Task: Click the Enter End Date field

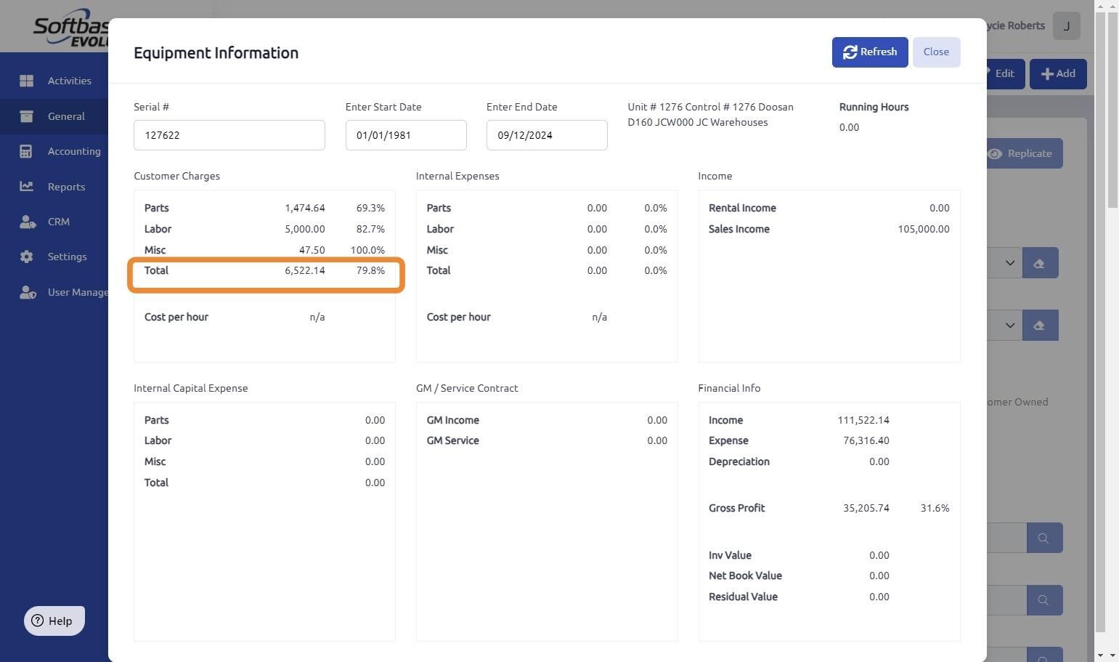Action: tap(546, 135)
